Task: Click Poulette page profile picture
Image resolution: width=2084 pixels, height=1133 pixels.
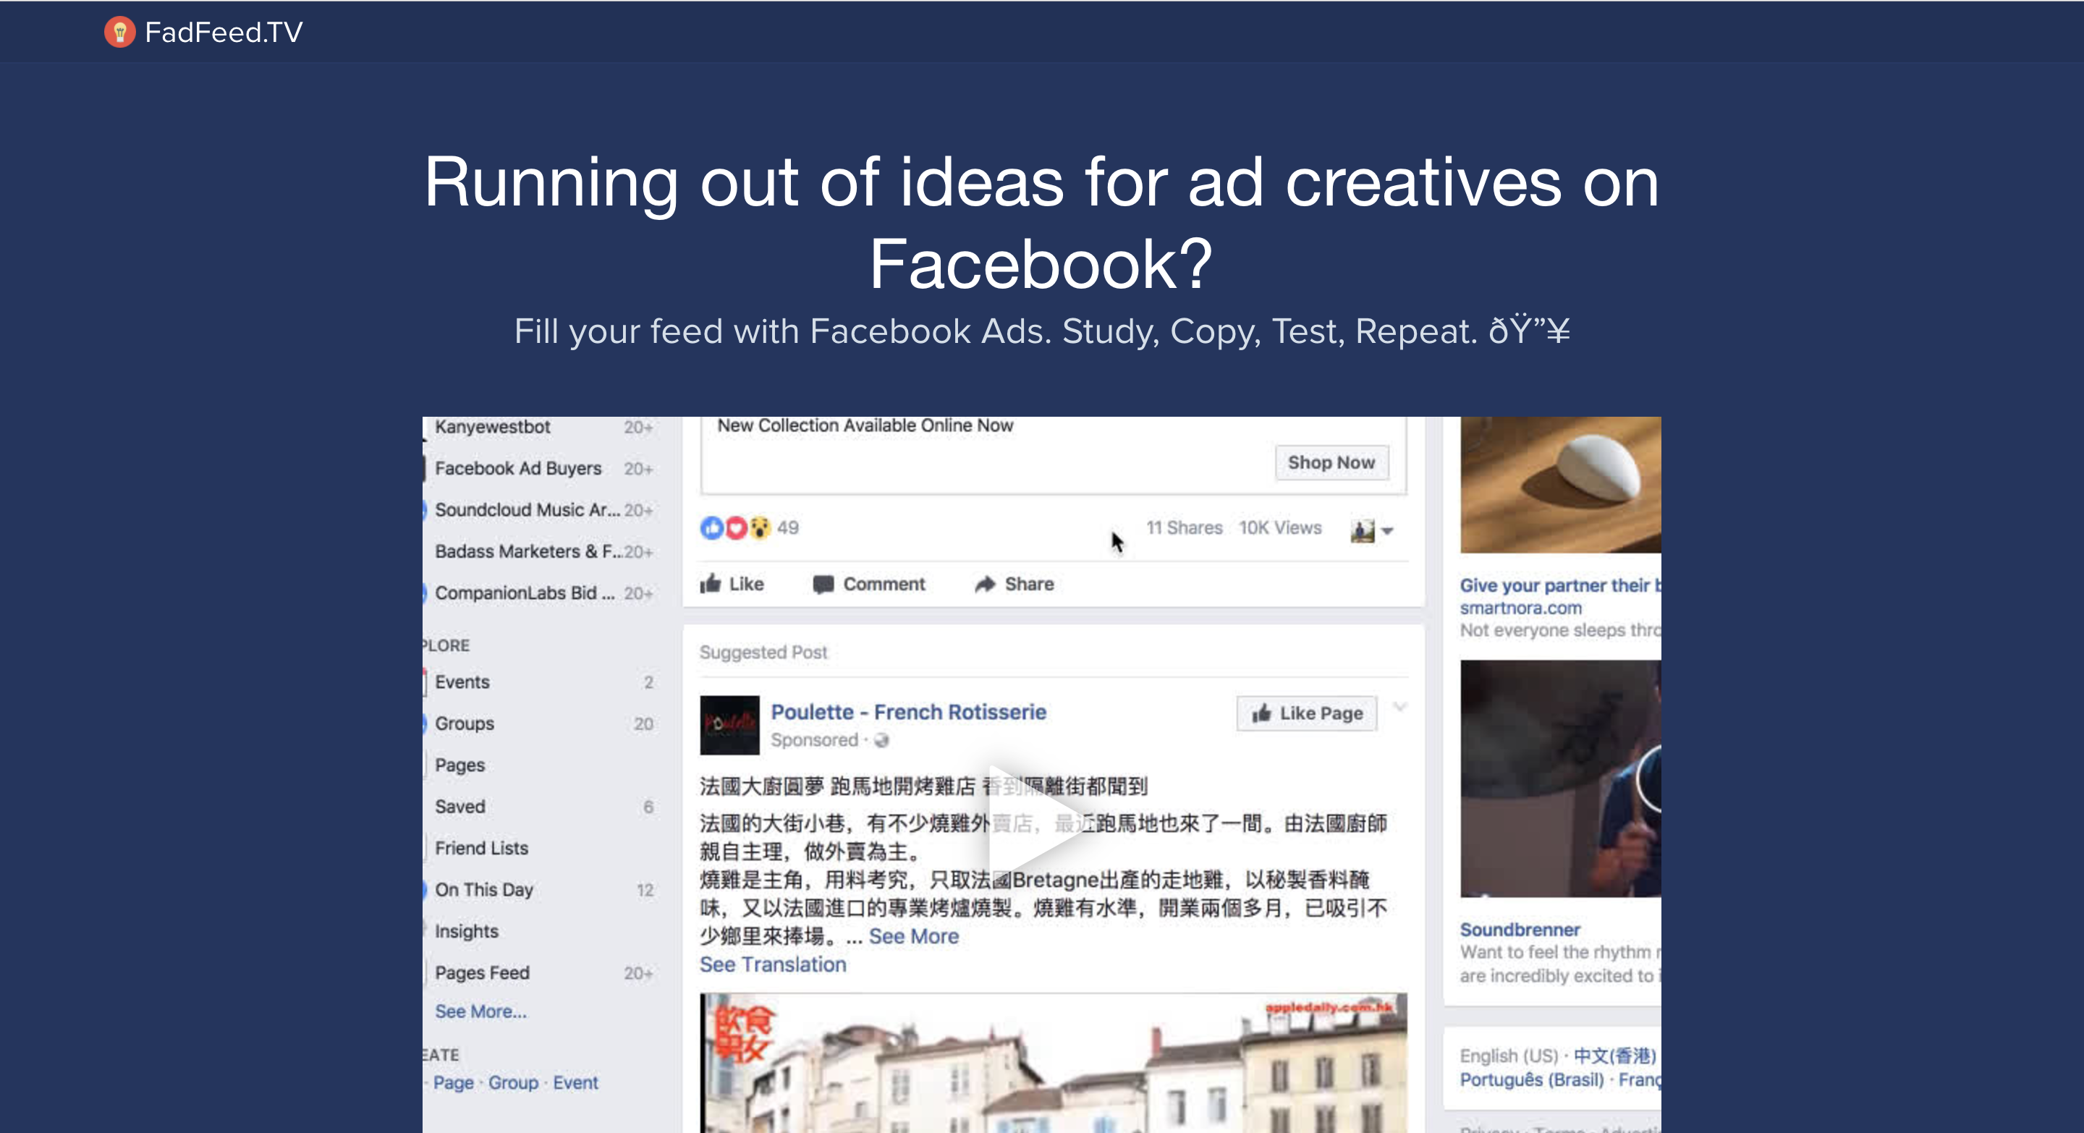Action: click(729, 725)
